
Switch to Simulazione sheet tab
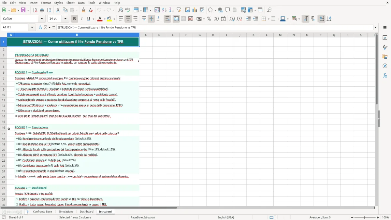click(x=66, y=212)
